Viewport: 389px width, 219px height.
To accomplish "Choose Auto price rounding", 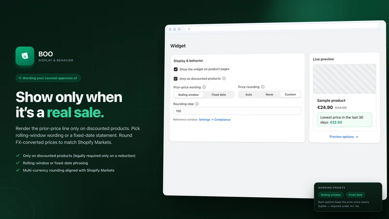I will tap(248, 94).
